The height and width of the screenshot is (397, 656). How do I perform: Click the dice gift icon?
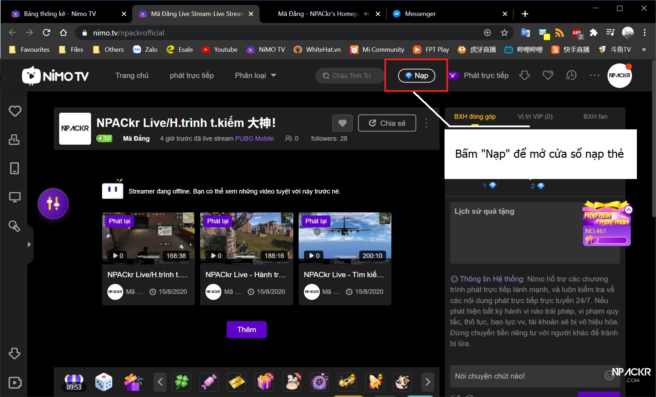pyautogui.click(x=104, y=382)
